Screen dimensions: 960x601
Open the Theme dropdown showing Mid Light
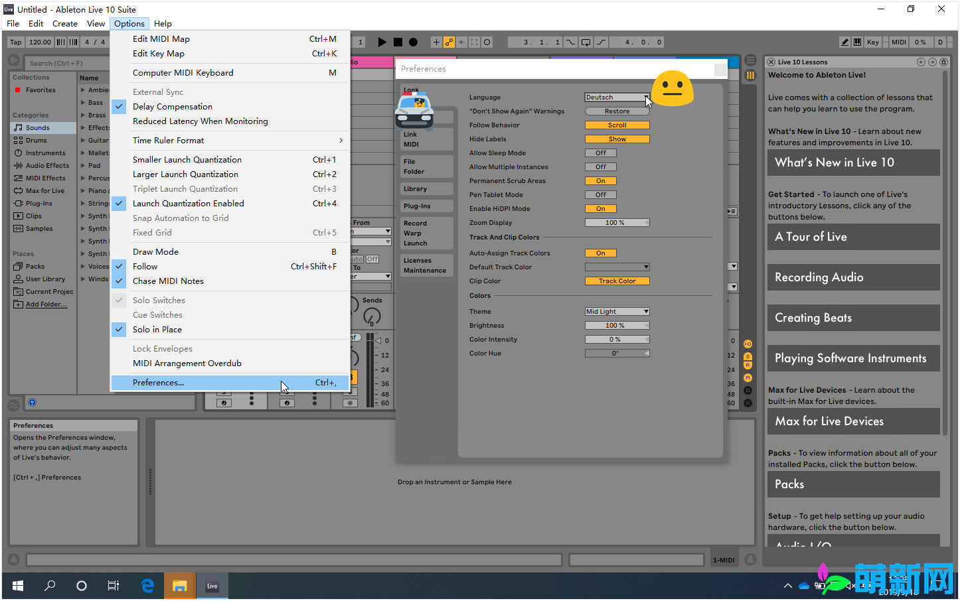[617, 311]
